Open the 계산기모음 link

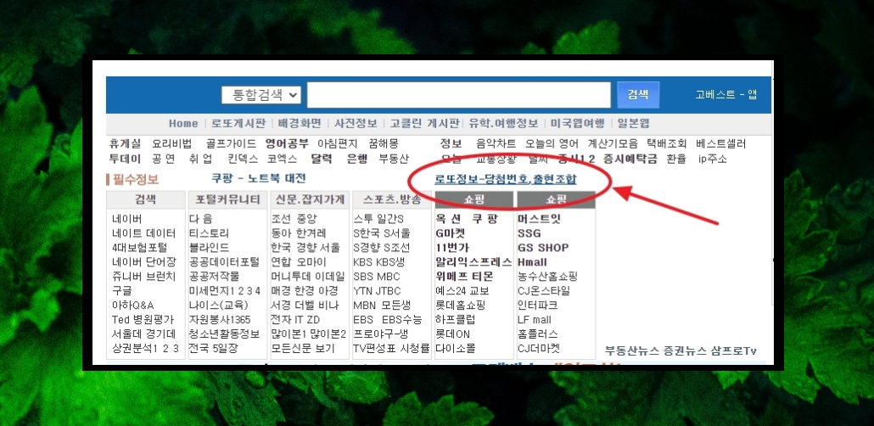[613, 144]
